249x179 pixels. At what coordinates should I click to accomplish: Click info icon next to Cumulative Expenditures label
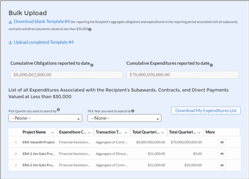[x=211, y=65]
